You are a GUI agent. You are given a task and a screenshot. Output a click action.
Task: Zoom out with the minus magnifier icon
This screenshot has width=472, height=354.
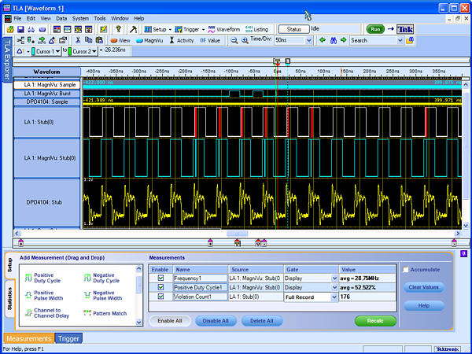point(234,40)
